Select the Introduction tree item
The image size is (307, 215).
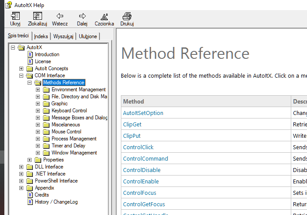[x=47, y=54]
